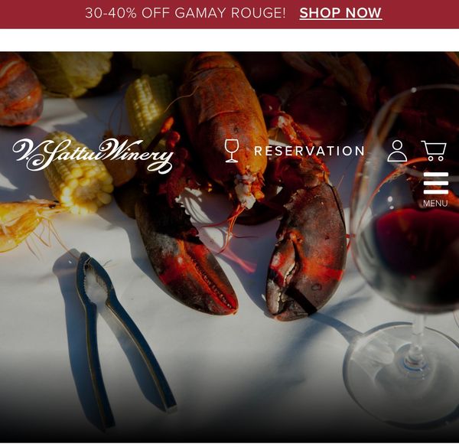Click the lobster body in hero image

coord(226,123)
